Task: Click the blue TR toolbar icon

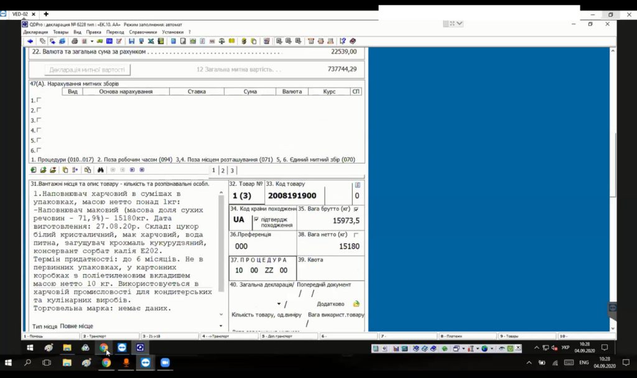Action: pyautogui.click(x=109, y=41)
